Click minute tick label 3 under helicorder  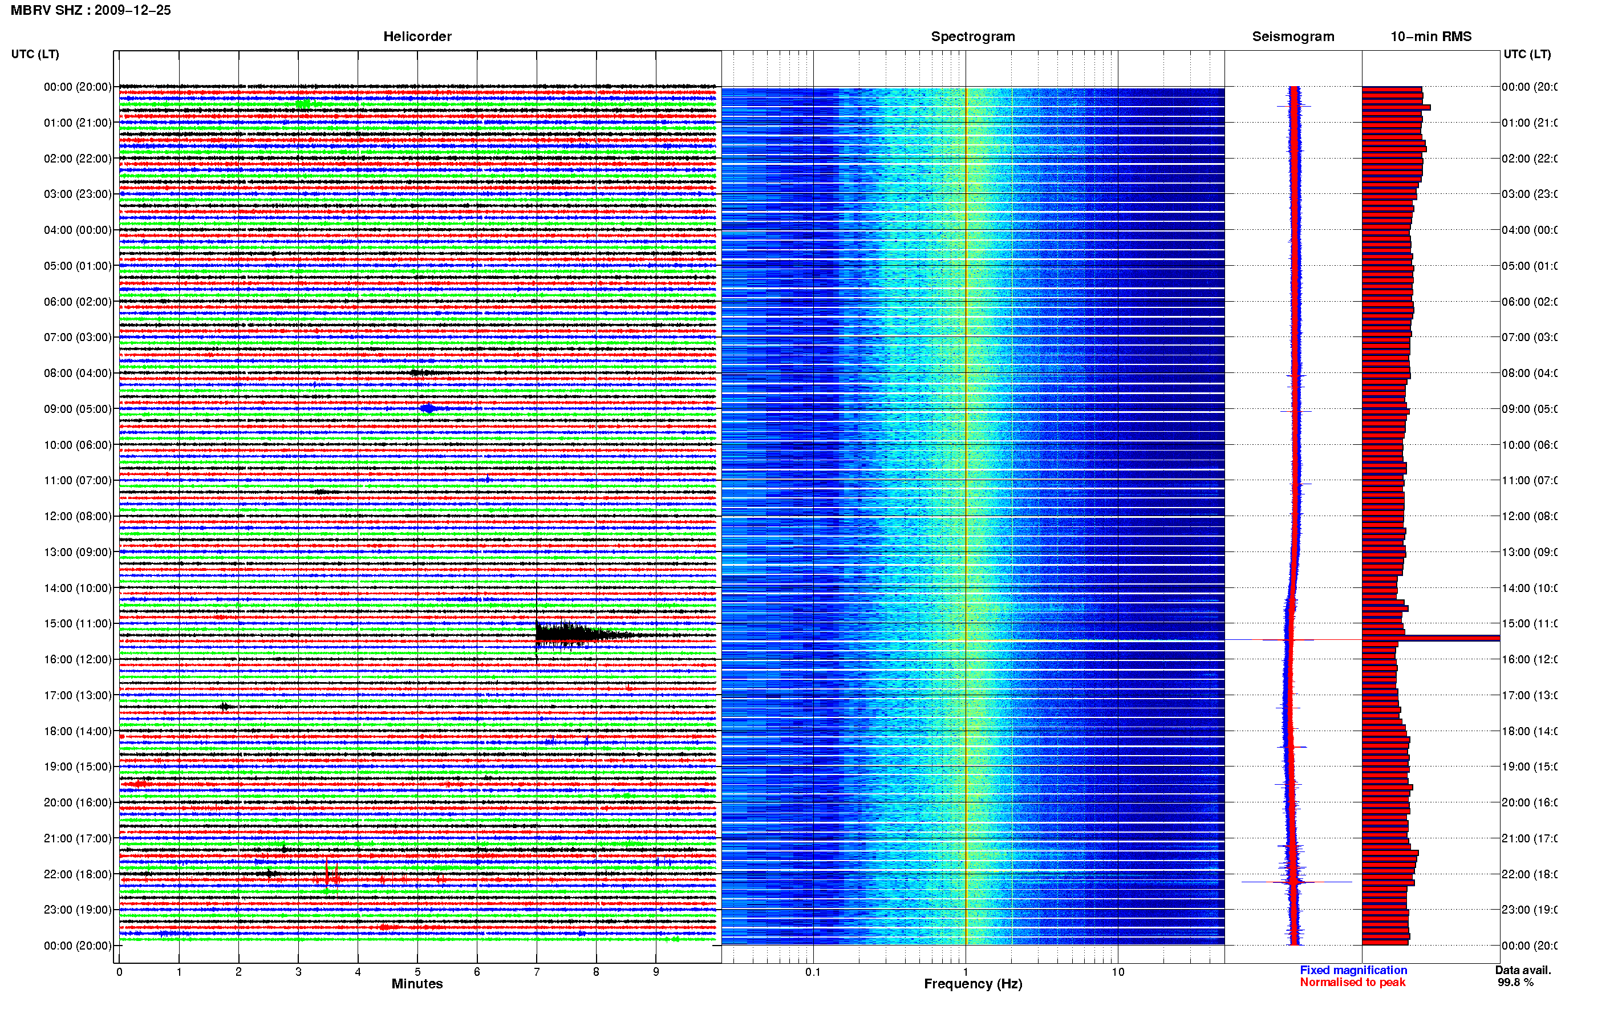pyautogui.click(x=298, y=972)
